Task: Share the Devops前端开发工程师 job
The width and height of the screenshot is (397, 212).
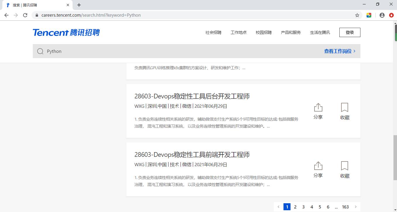Action: (318, 170)
